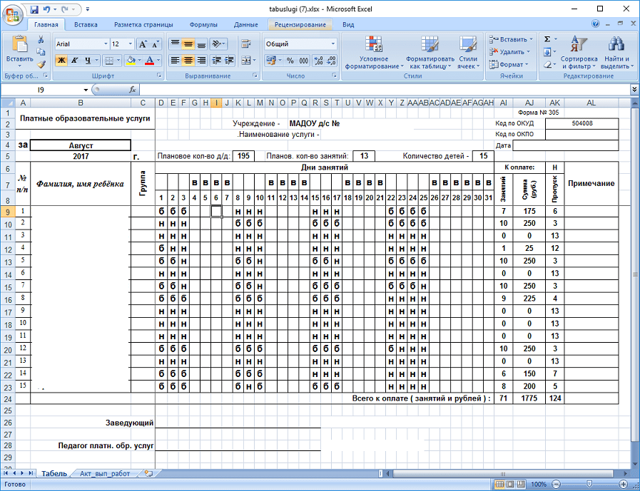This screenshot has height=491, width=640.
Task: Open the Акт_вып_работ sheet tab
Action: pos(105,473)
